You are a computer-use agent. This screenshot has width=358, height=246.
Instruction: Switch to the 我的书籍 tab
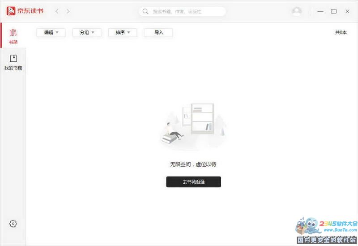[x=13, y=62]
